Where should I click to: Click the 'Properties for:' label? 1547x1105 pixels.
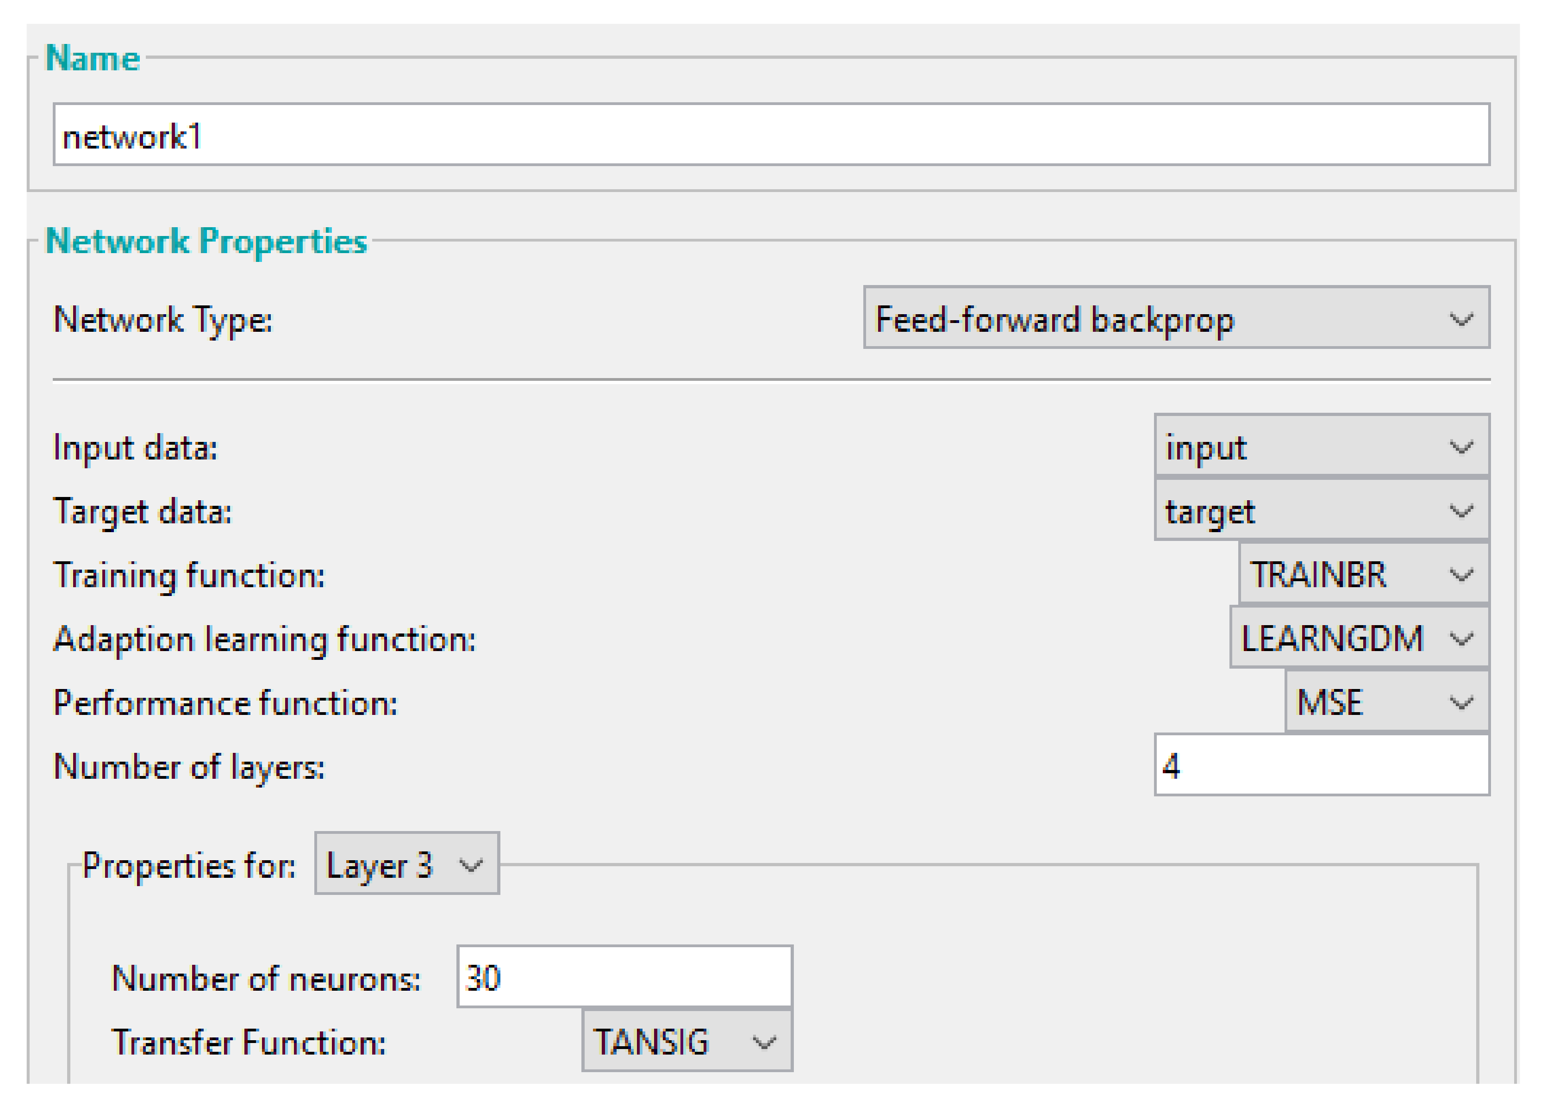[189, 865]
